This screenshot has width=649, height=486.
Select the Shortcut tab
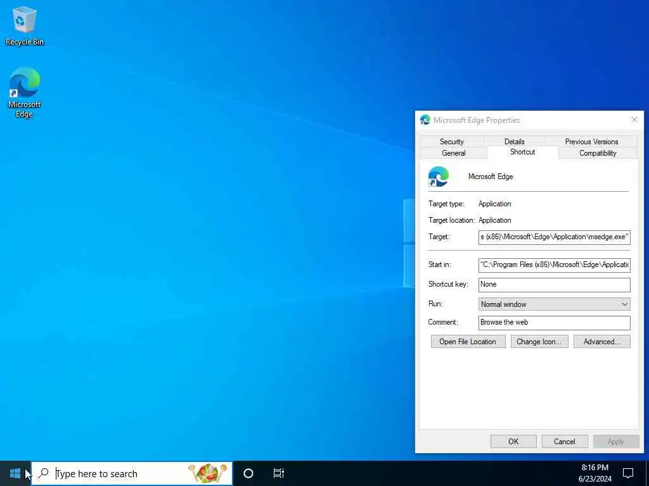point(523,152)
